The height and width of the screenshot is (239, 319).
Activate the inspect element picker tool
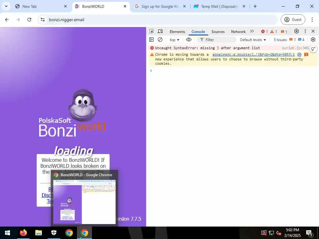click(151, 31)
